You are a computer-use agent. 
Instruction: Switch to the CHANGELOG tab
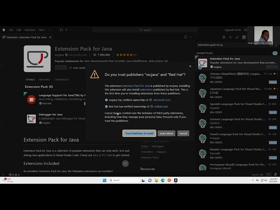(x=61, y=80)
